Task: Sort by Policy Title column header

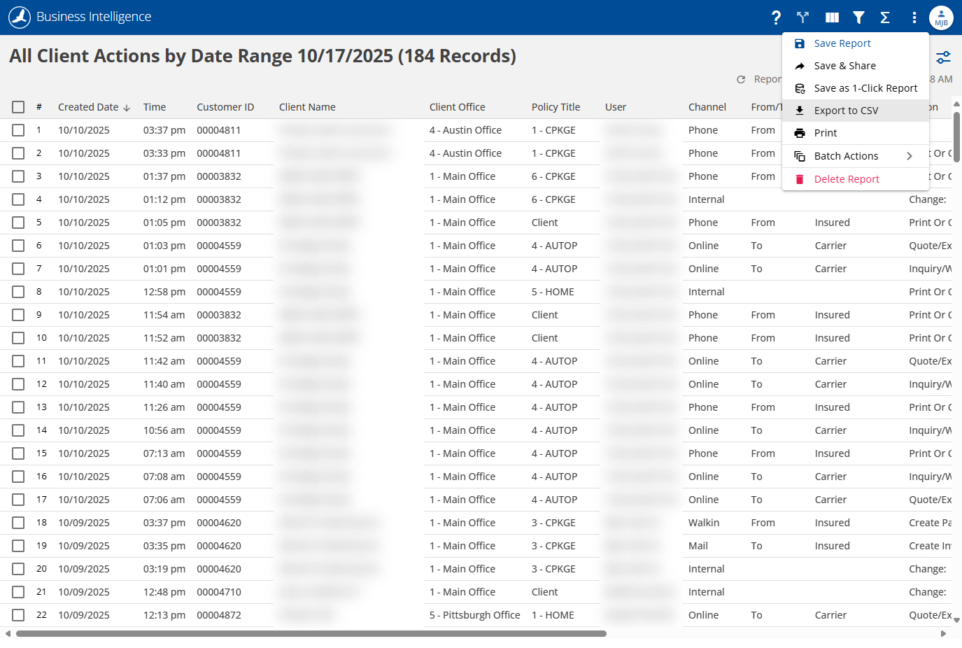Action: click(556, 107)
